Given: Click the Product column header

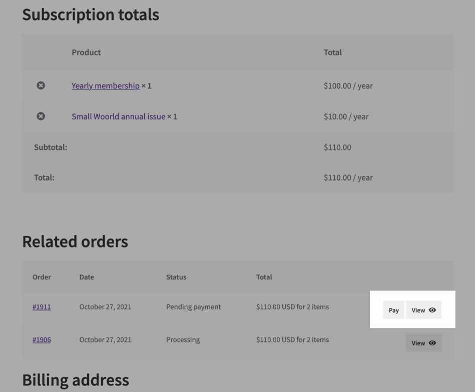Looking at the screenshot, I should [x=86, y=52].
